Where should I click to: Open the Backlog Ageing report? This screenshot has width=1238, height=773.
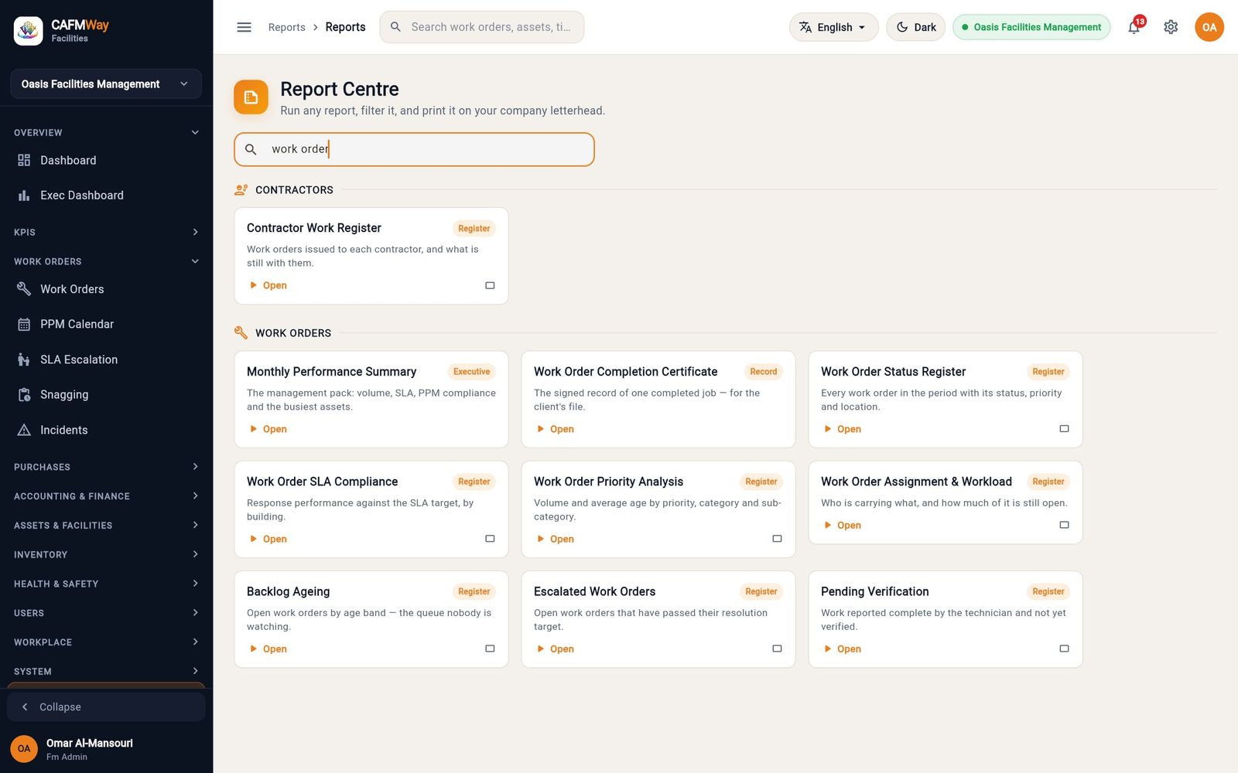pyautogui.click(x=268, y=649)
